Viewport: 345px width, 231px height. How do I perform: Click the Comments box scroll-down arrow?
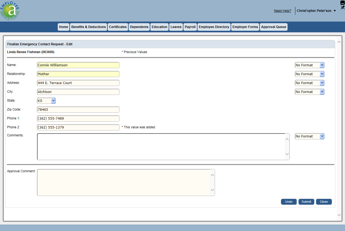[x=287, y=154]
